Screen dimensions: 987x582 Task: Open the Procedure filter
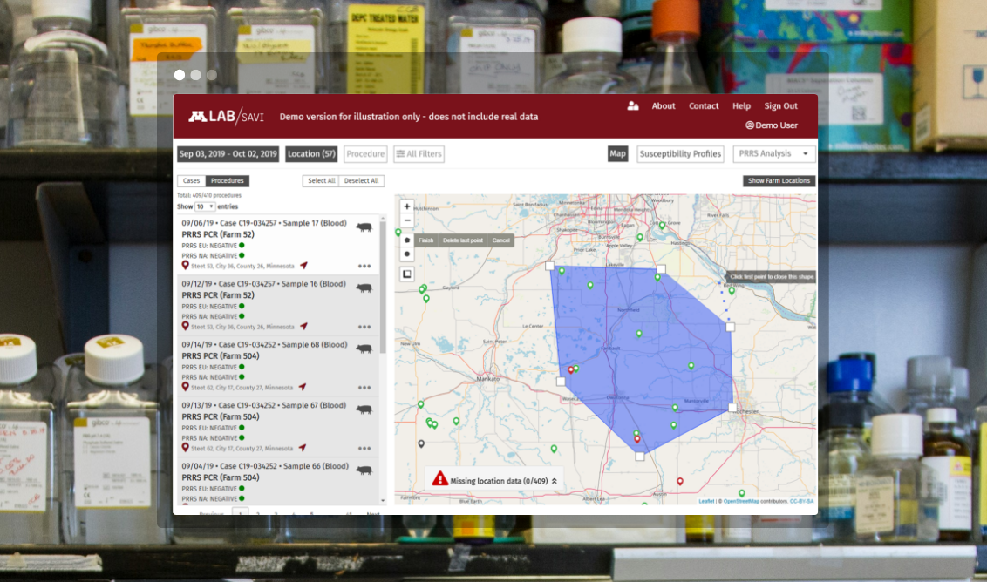click(x=365, y=153)
